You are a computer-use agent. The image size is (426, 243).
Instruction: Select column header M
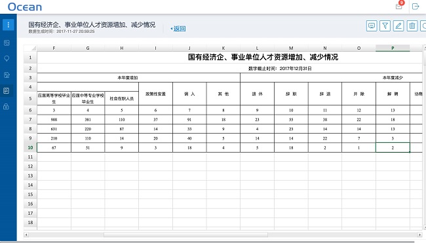[x=291, y=48]
